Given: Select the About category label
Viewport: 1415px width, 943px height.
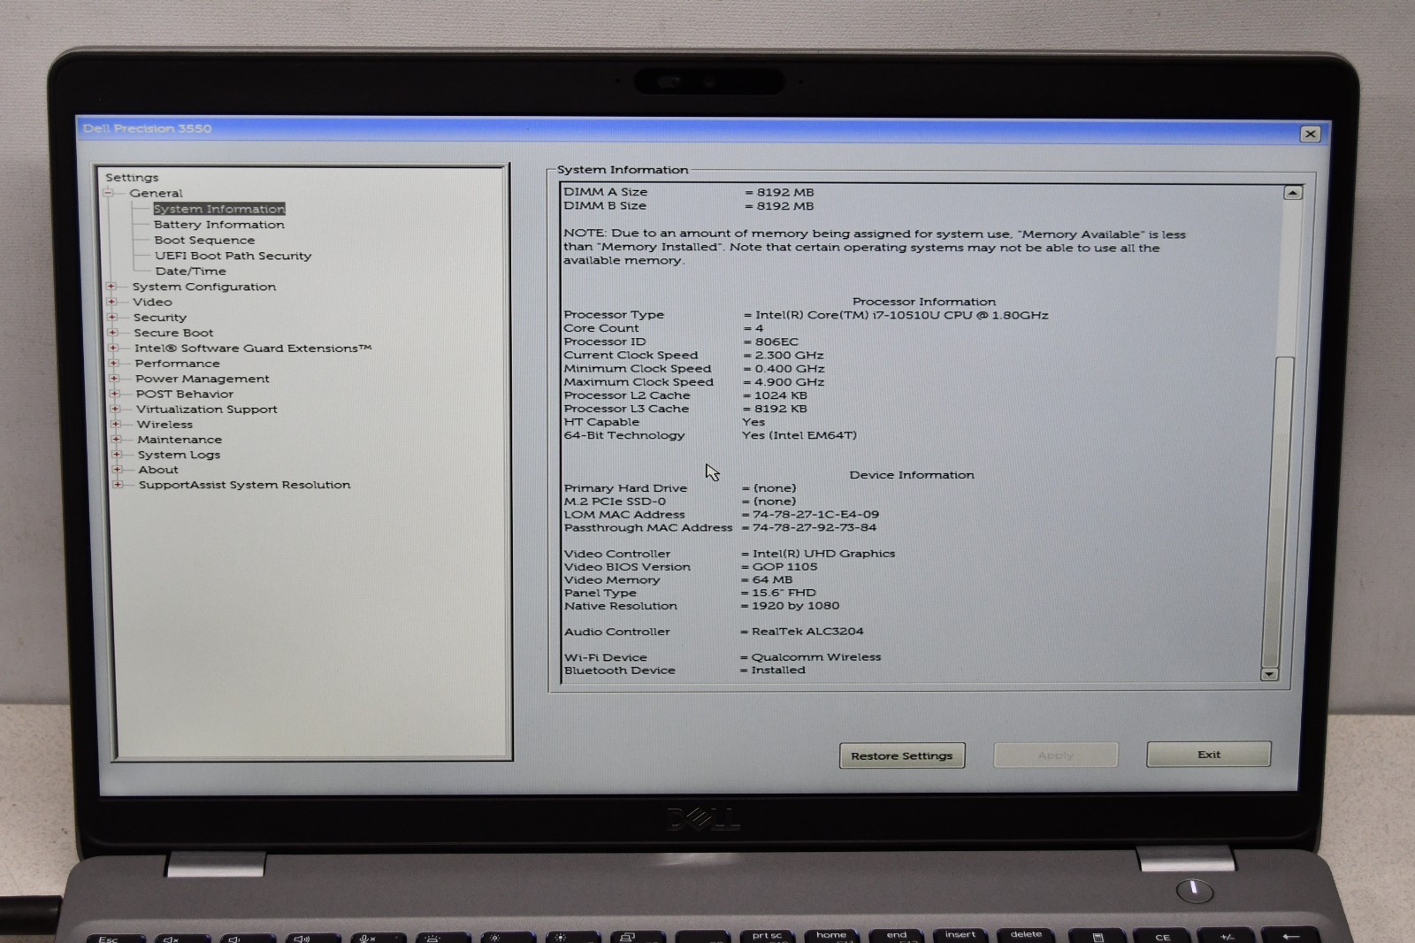Looking at the screenshot, I should pos(158,470).
